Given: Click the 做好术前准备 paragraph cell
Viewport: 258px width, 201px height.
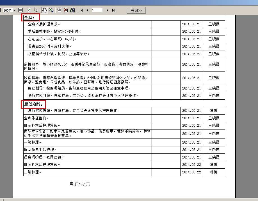Looking at the screenshot, I should (x=88, y=134).
